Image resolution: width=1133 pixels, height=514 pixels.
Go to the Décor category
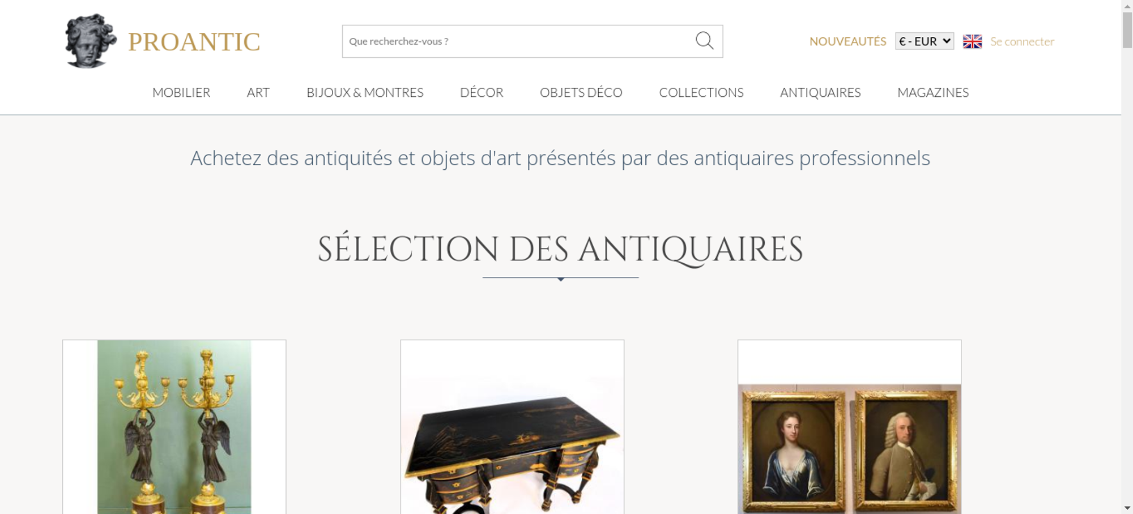pos(482,92)
